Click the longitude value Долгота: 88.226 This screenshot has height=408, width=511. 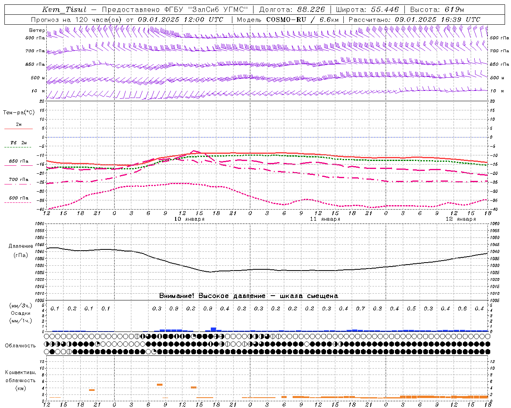click(292, 10)
